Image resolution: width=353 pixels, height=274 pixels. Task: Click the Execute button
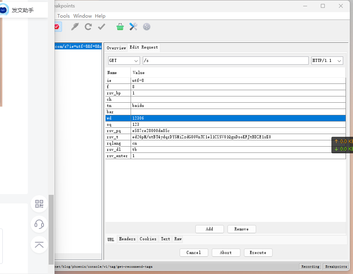(x=258, y=252)
